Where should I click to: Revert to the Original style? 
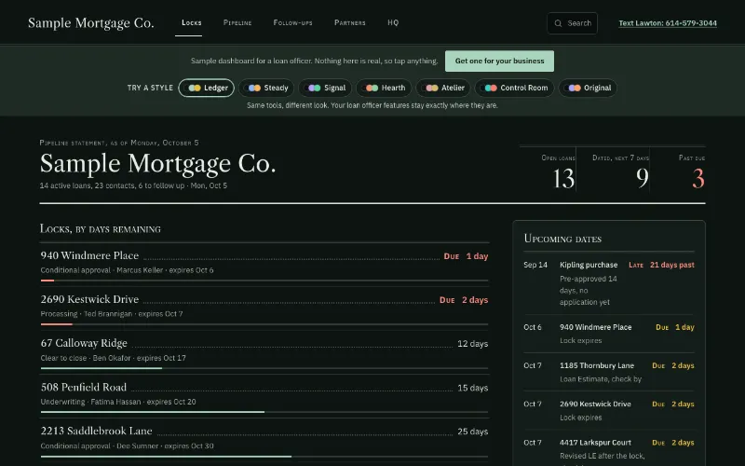[x=588, y=88]
